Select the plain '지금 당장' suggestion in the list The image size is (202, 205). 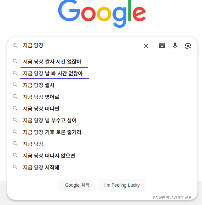click(102, 144)
